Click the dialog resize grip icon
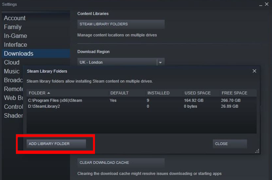Viewport: 272px width, 180px height. pyautogui.click(x=257, y=151)
